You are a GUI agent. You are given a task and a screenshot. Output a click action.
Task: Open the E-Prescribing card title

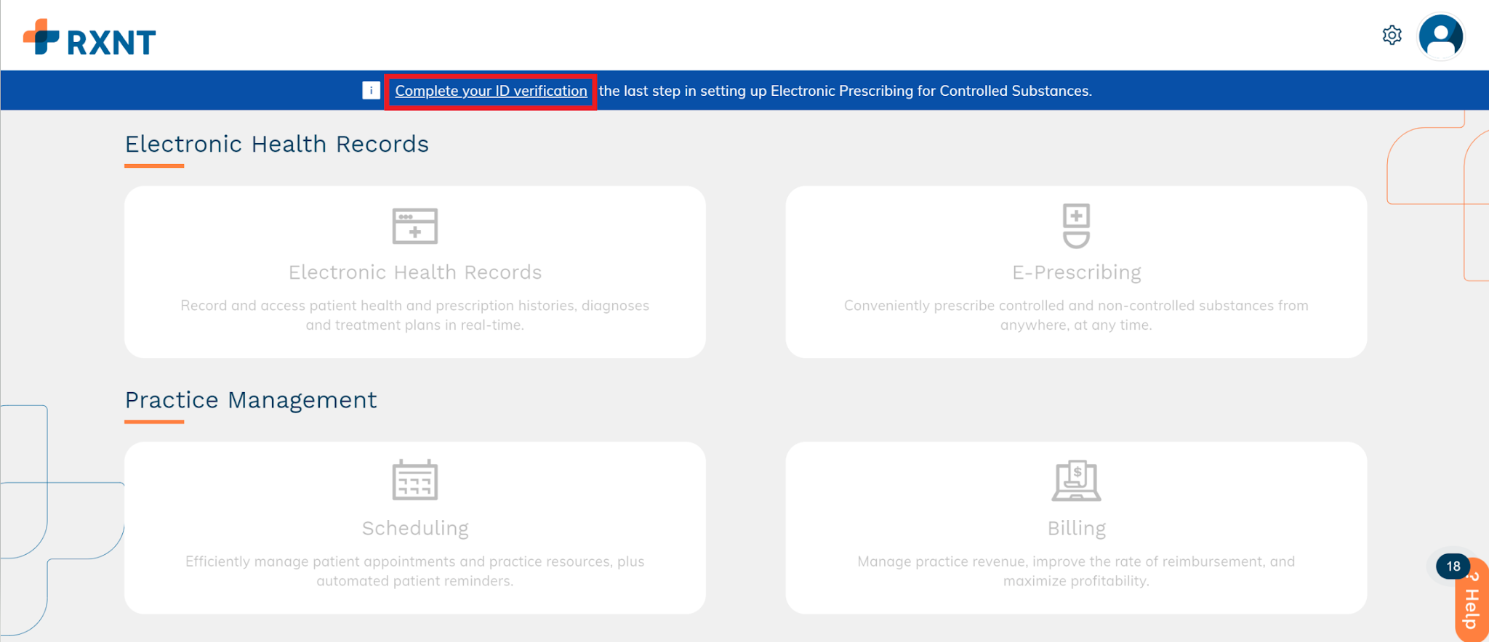[1077, 272]
